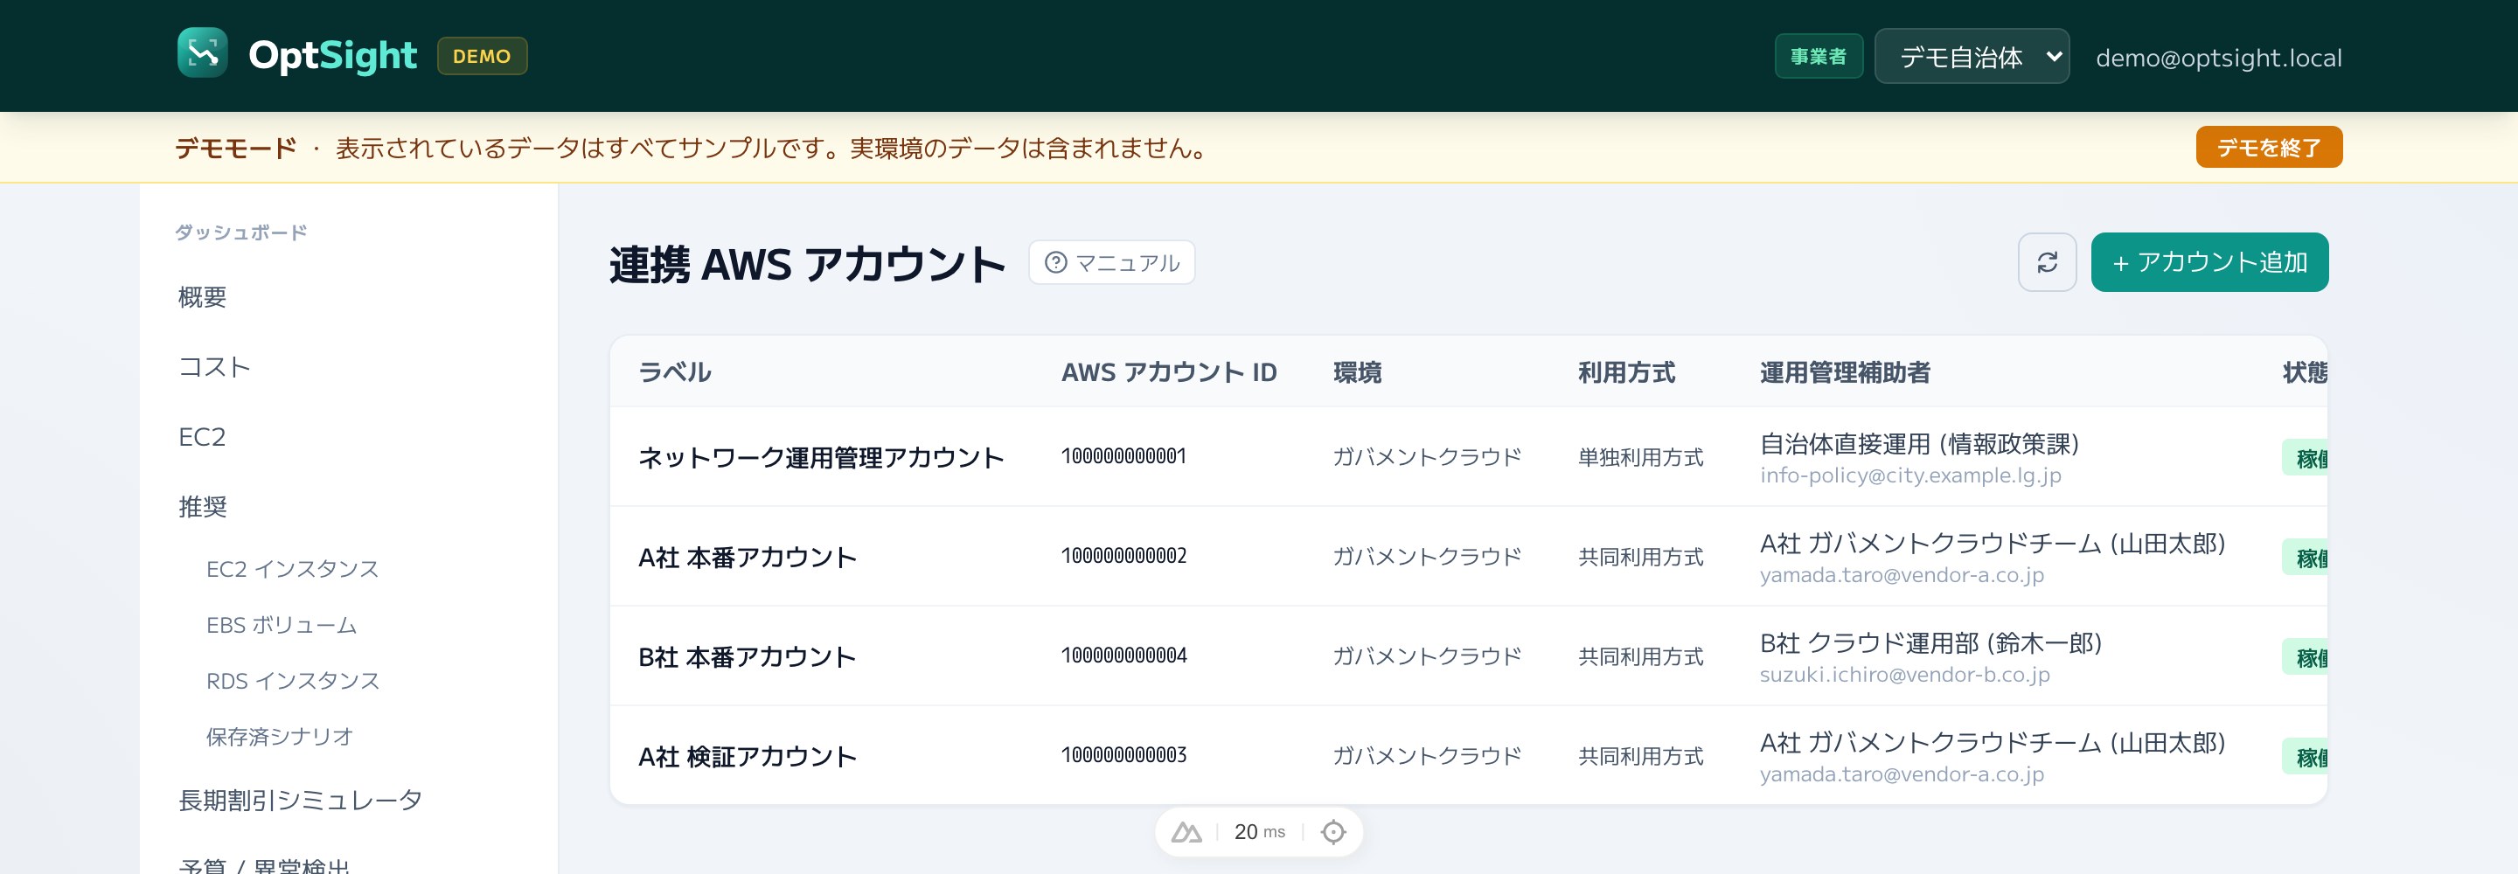Click account ID 100000000002

click(x=1124, y=556)
